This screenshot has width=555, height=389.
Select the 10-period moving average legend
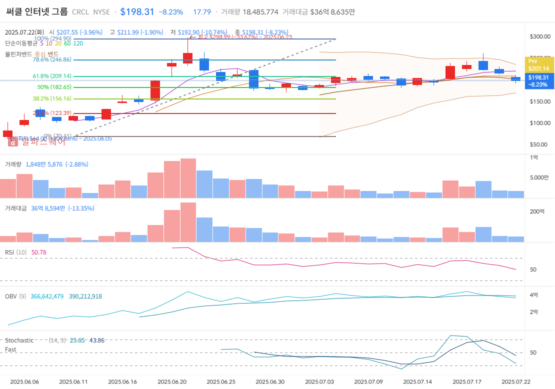coord(49,43)
